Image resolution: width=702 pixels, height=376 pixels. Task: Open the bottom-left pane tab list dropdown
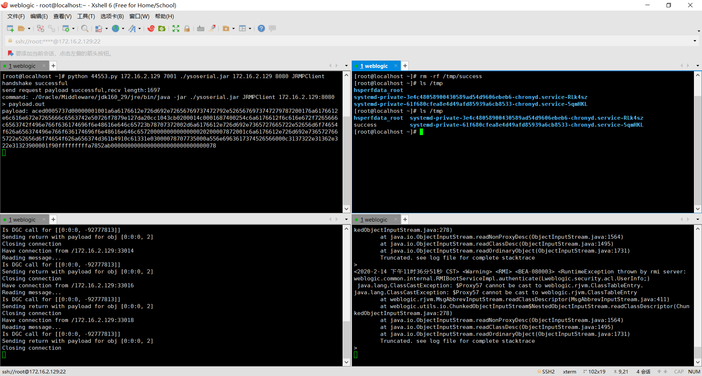click(x=346, y=220)
